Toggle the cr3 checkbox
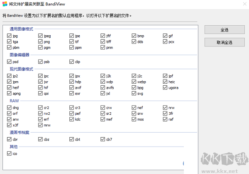This screenshot has width=249, height=174. [x=71, y=108]
